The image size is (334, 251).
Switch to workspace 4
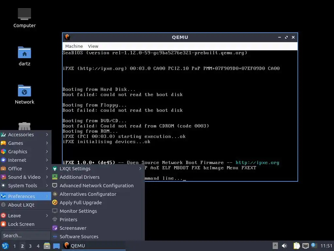click(x=38, y=246)
